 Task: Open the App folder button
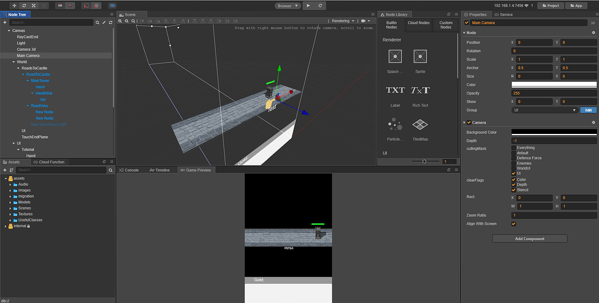click(576, 6)
